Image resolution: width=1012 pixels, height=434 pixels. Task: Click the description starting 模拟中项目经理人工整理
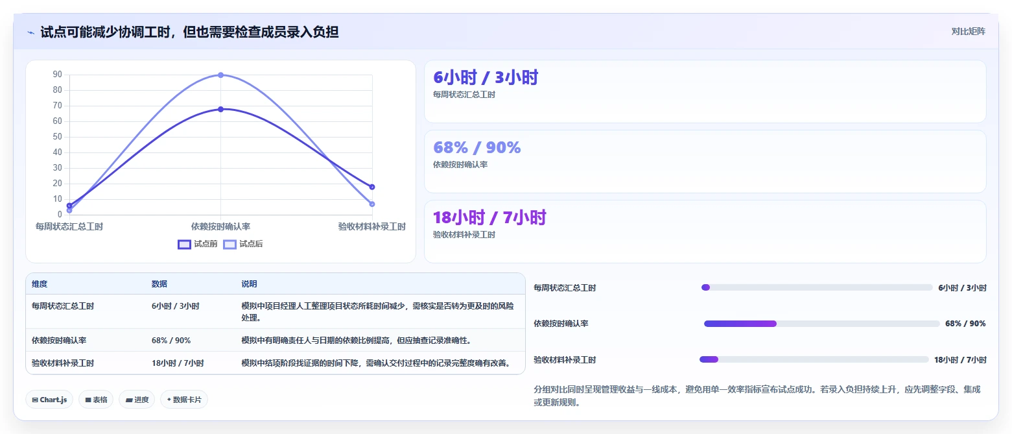(x=377, y=312)
